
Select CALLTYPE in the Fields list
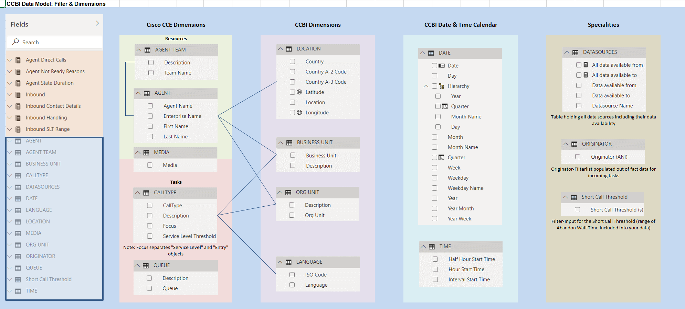pyautogui.click(x=37, y=175)
